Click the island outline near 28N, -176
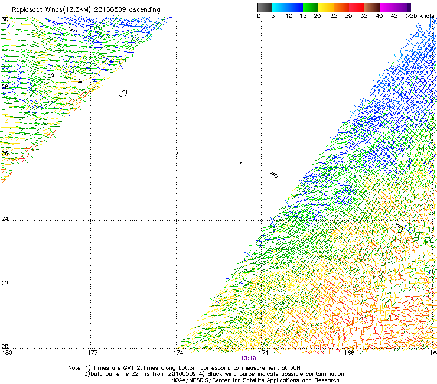Image resolution: width=437 pixels, height=384 pixels. [x=123, y=93]
